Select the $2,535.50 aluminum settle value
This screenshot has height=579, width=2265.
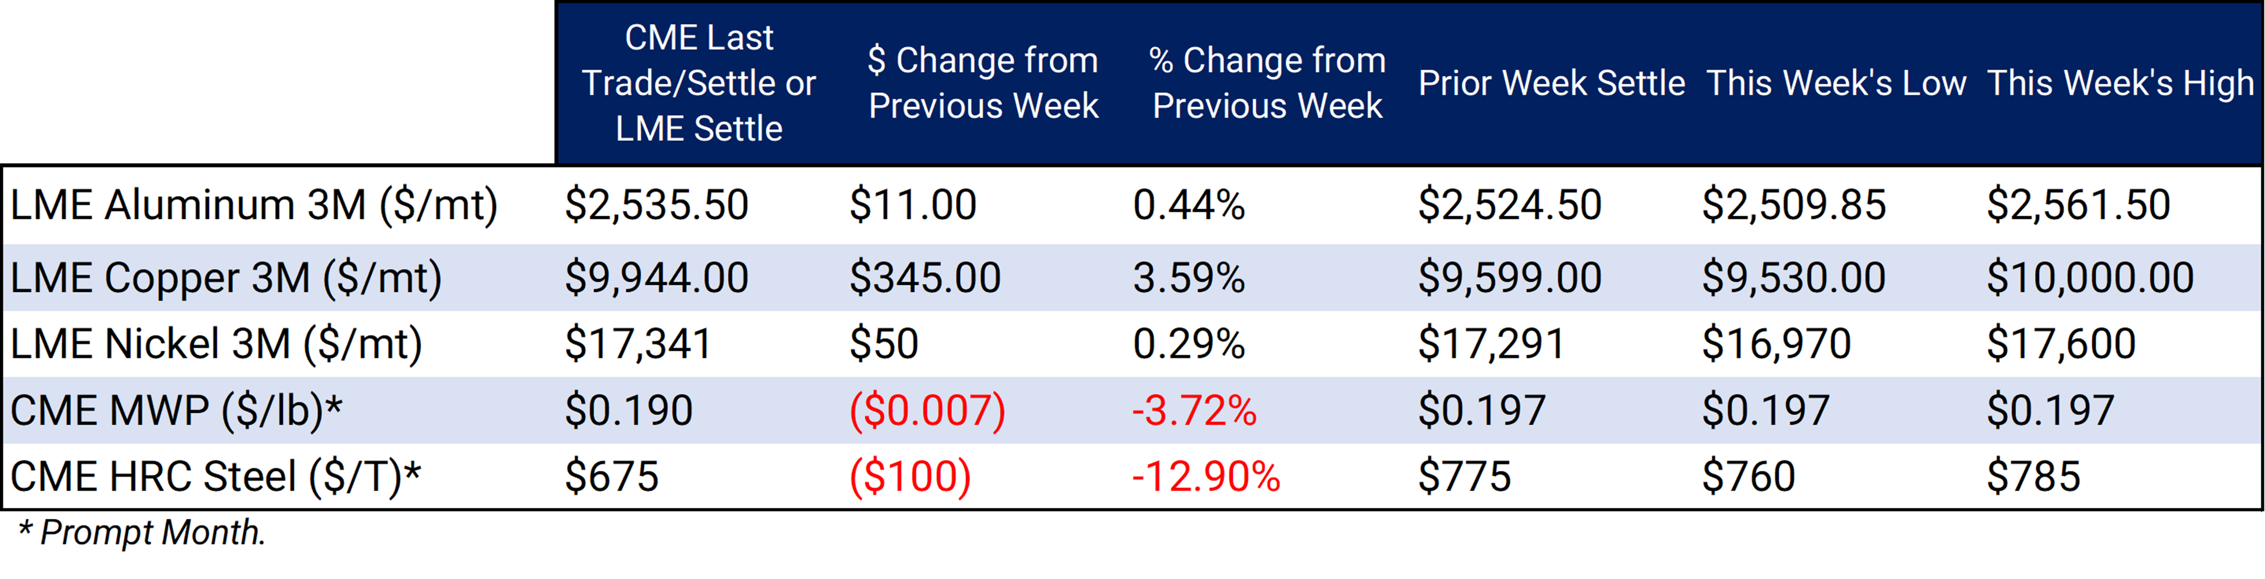pos(656,206)
